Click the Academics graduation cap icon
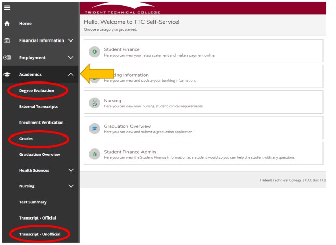The image size is (336, 245). point(7,75)
